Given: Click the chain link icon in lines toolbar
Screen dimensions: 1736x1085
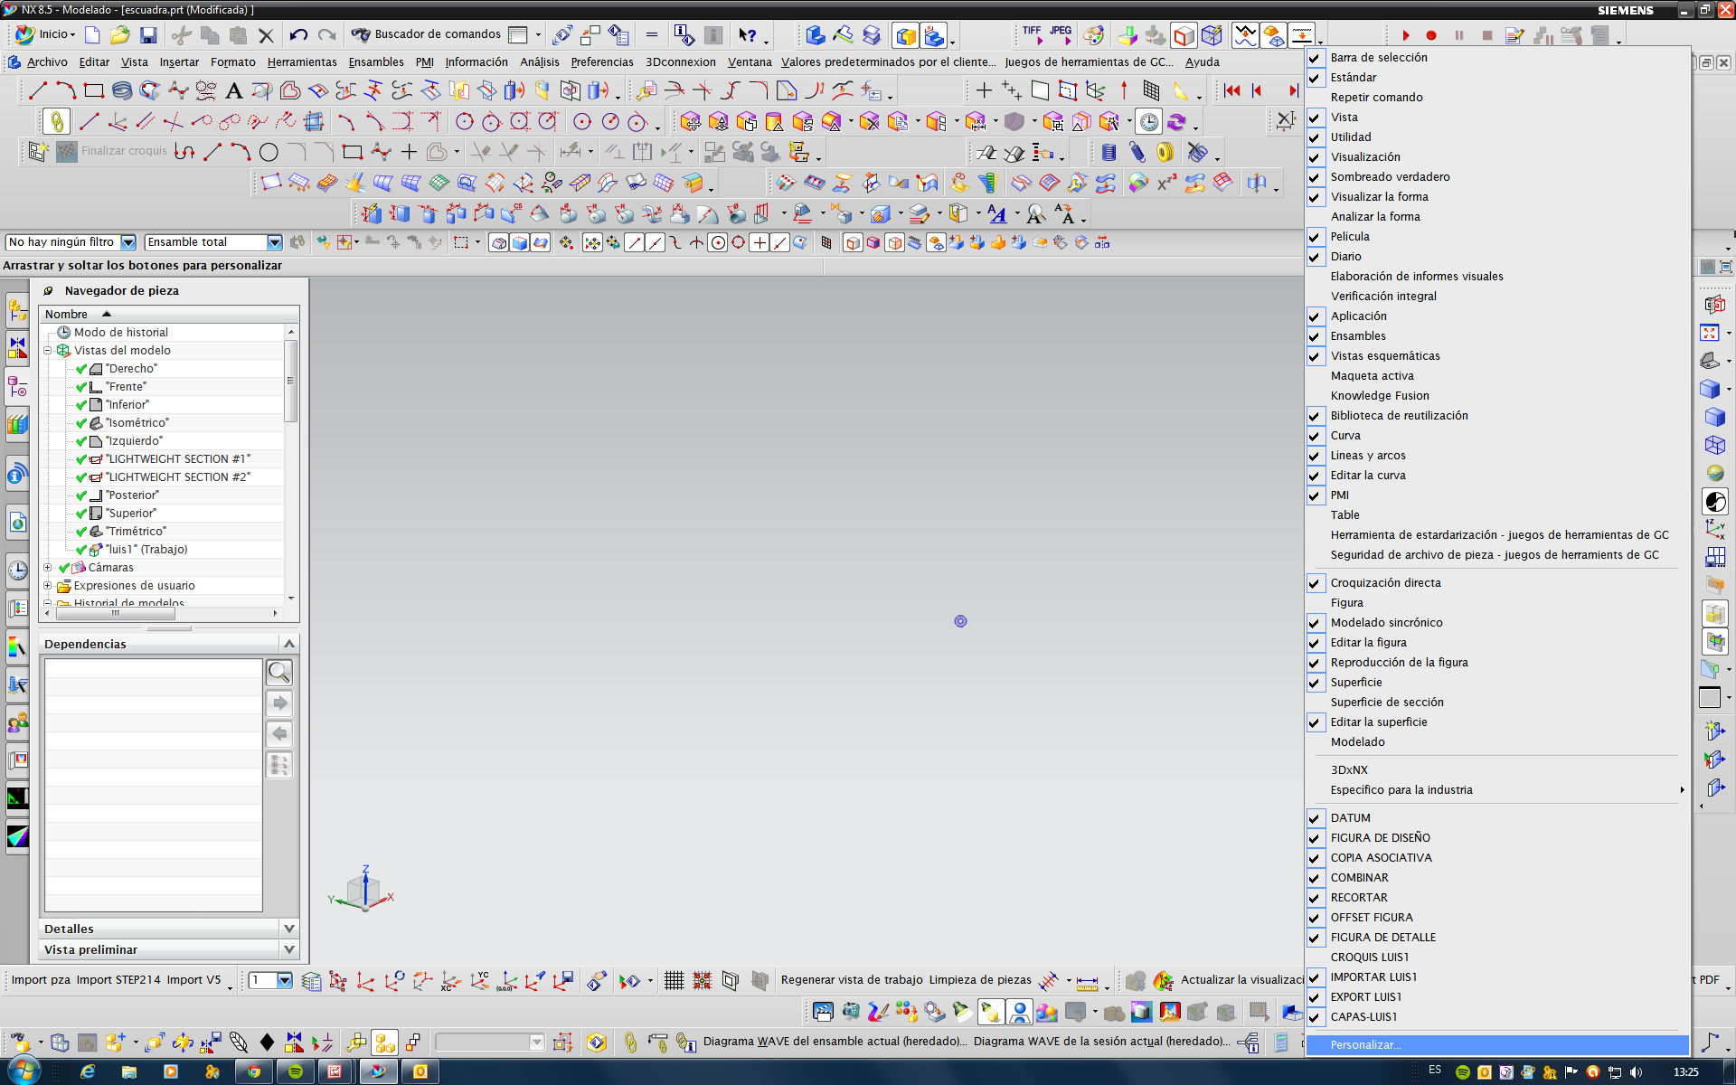Looking at the screenshot, I should tap(56, 121).
